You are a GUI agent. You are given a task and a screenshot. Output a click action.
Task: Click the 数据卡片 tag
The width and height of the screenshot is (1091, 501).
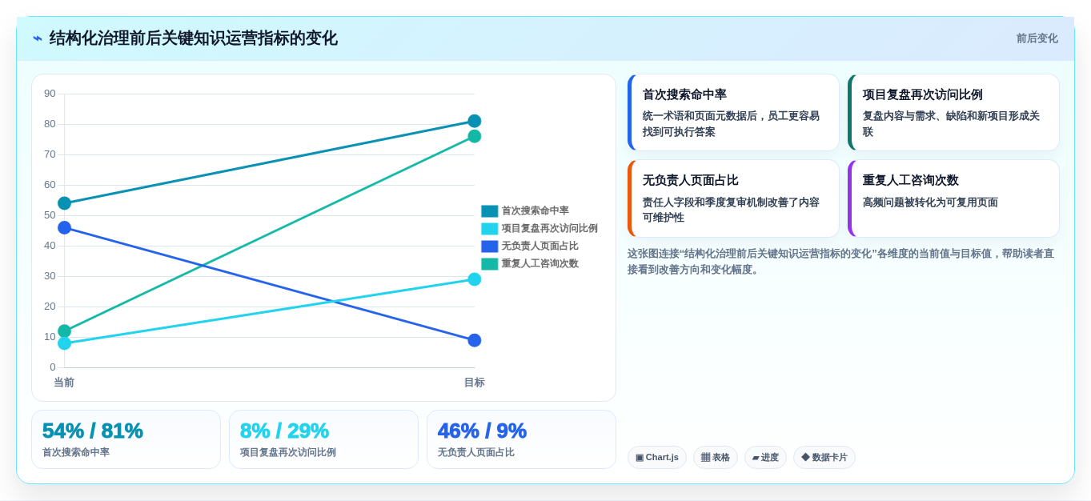[824, 458]
